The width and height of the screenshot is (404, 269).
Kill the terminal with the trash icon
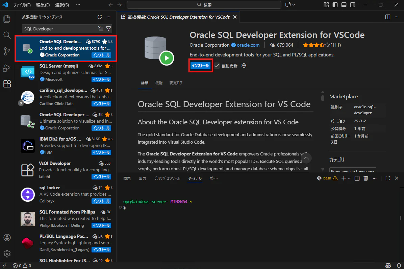[x=365, y=178]
